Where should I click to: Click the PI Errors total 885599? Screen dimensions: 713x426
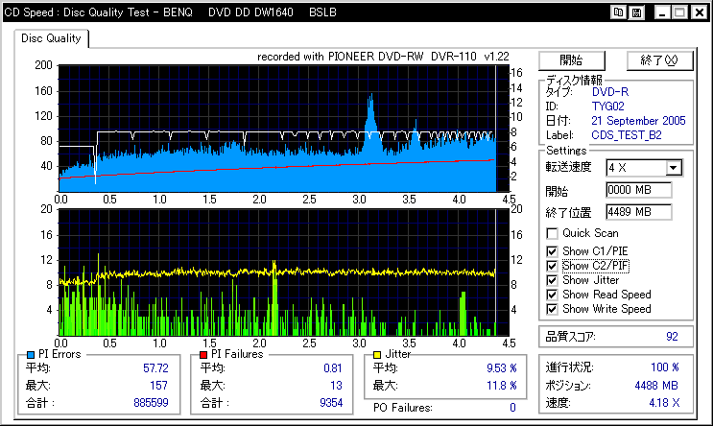pos(151,403)
